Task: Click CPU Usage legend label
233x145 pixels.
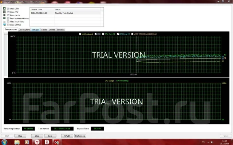Action: pos(109,81)
